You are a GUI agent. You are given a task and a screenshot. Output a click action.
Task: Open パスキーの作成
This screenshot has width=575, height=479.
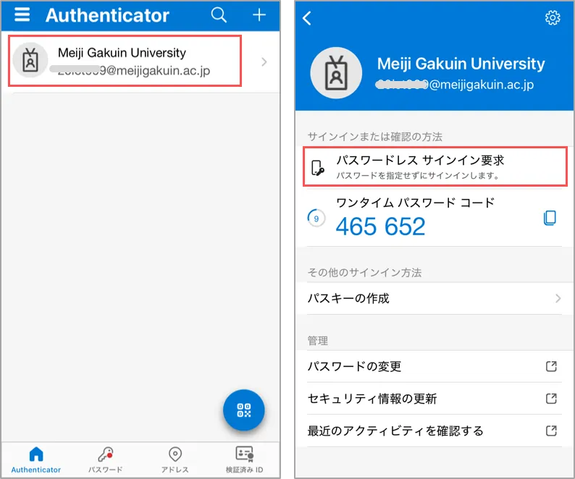point(435,298)
